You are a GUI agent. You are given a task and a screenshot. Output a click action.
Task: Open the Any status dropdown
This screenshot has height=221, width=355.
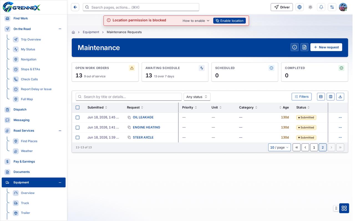(x=197, y=97)
